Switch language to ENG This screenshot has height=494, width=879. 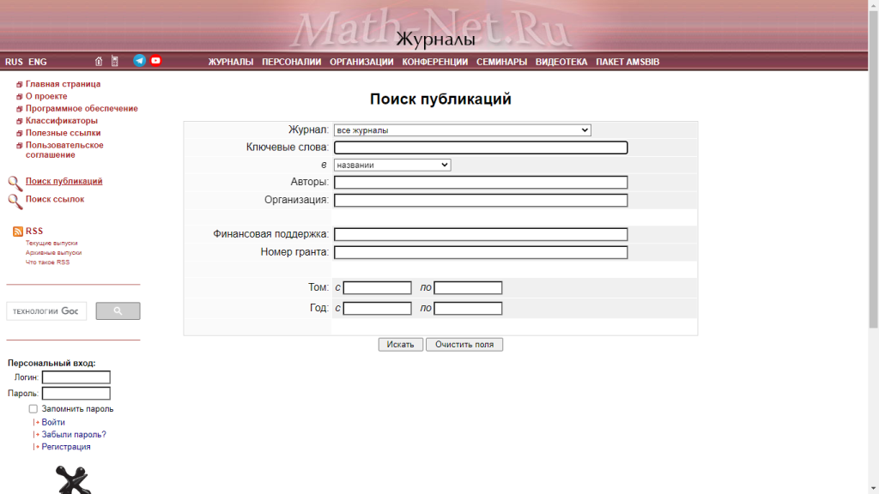[x=38, y=62]
